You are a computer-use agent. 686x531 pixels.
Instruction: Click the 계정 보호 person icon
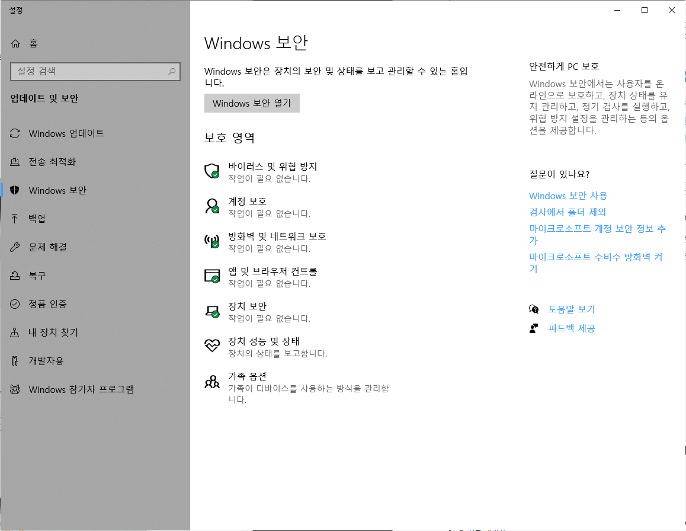212,206
